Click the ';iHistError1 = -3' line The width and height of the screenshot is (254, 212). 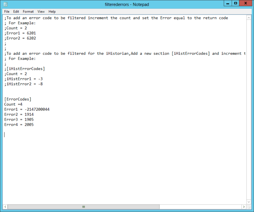click(x=23, y=79)
